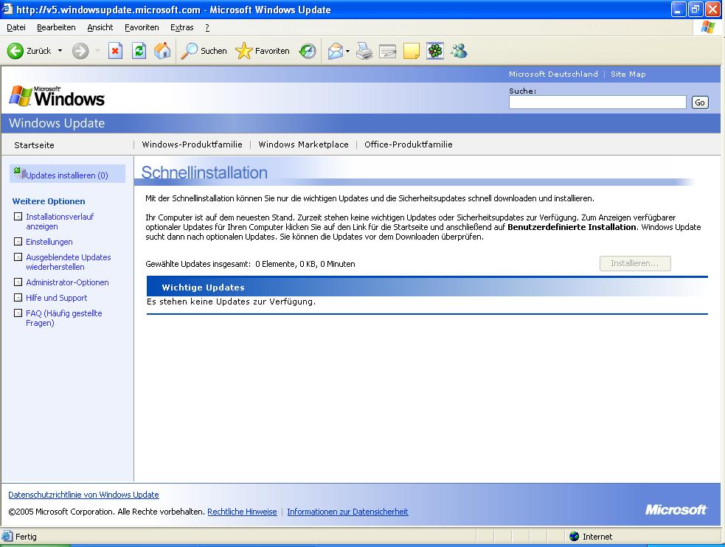Viewport: 725px width, 547px height.
Task: Follow the Microsoft Deutschland link
Action: (x=553, y=74)
